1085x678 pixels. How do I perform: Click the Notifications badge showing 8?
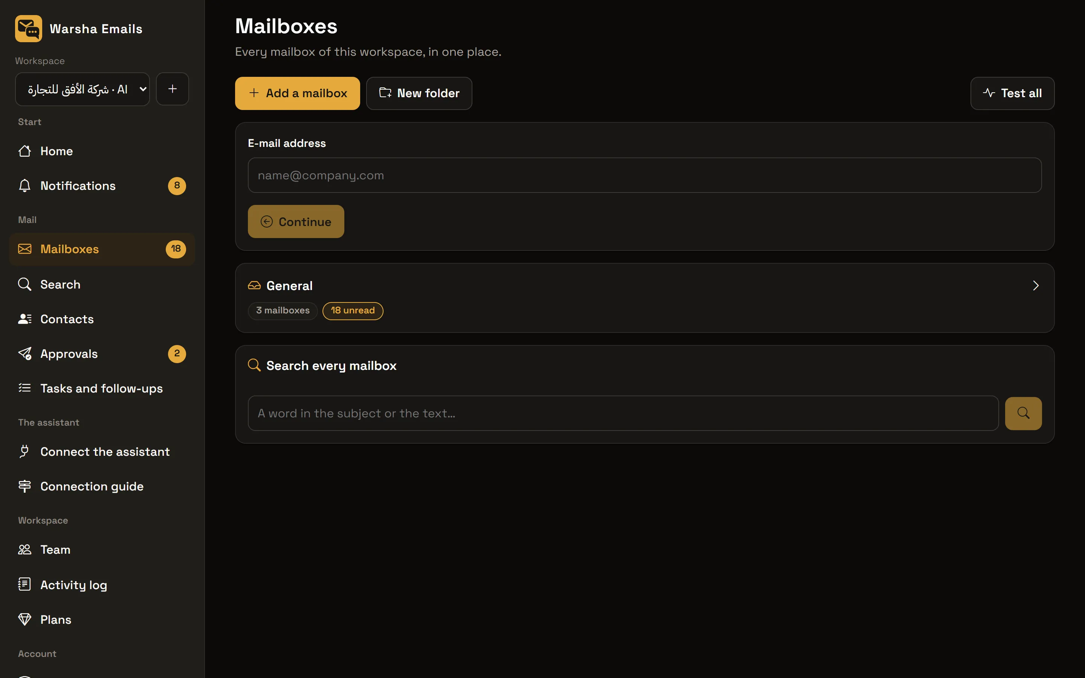pyautogui.click(x=177, y=186)
